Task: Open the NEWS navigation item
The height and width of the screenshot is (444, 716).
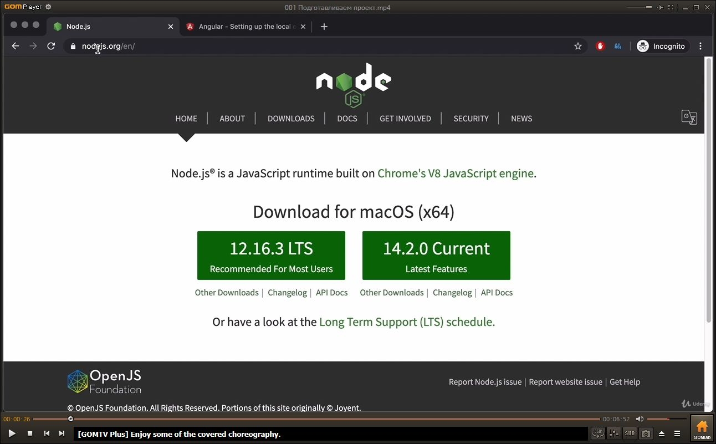Action: coord(521,119)
